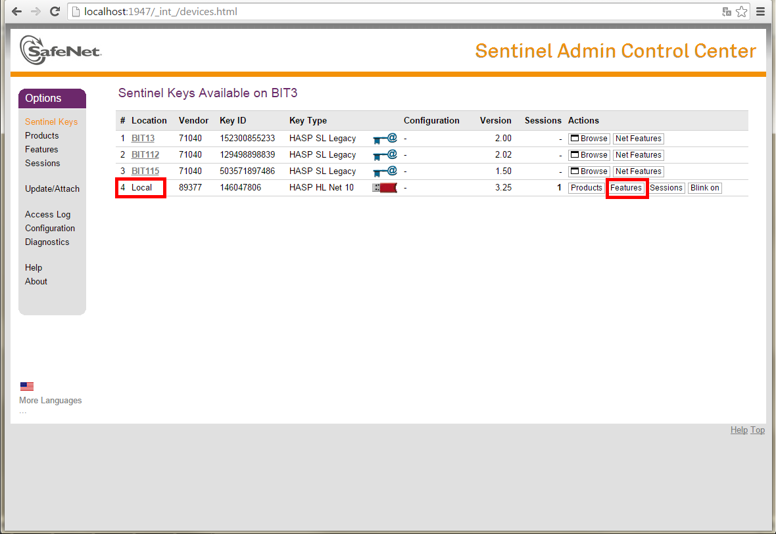Click Net Features for BIT13 row
This screenshot has height=534, width=776.
tap(639, 139)
